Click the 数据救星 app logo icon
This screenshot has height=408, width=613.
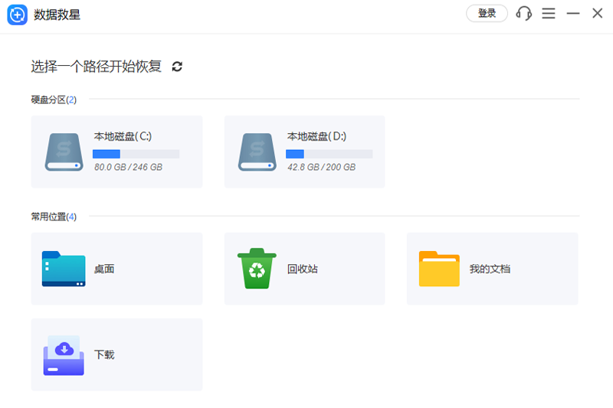pyautogui.click(x=17, y=15)
